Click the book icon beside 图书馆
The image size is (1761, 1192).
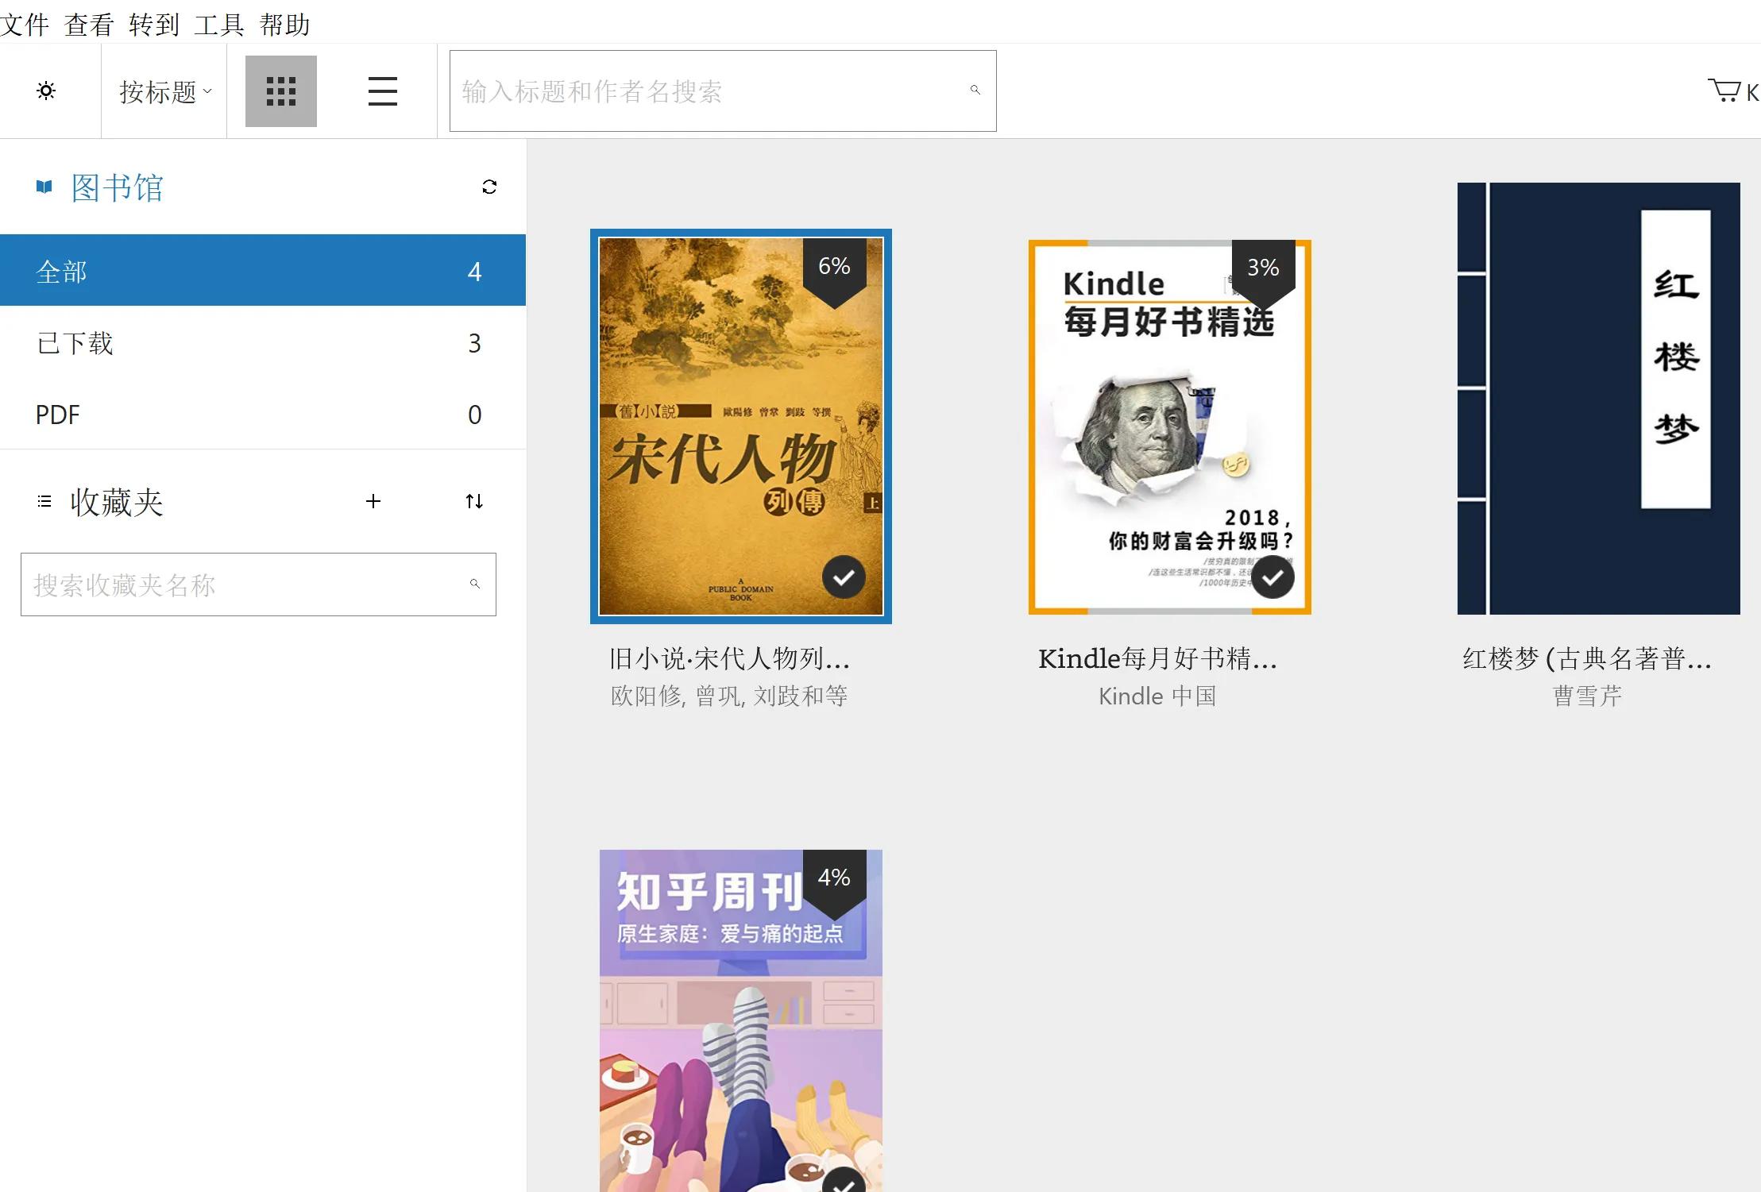click(x=44, y=187)
